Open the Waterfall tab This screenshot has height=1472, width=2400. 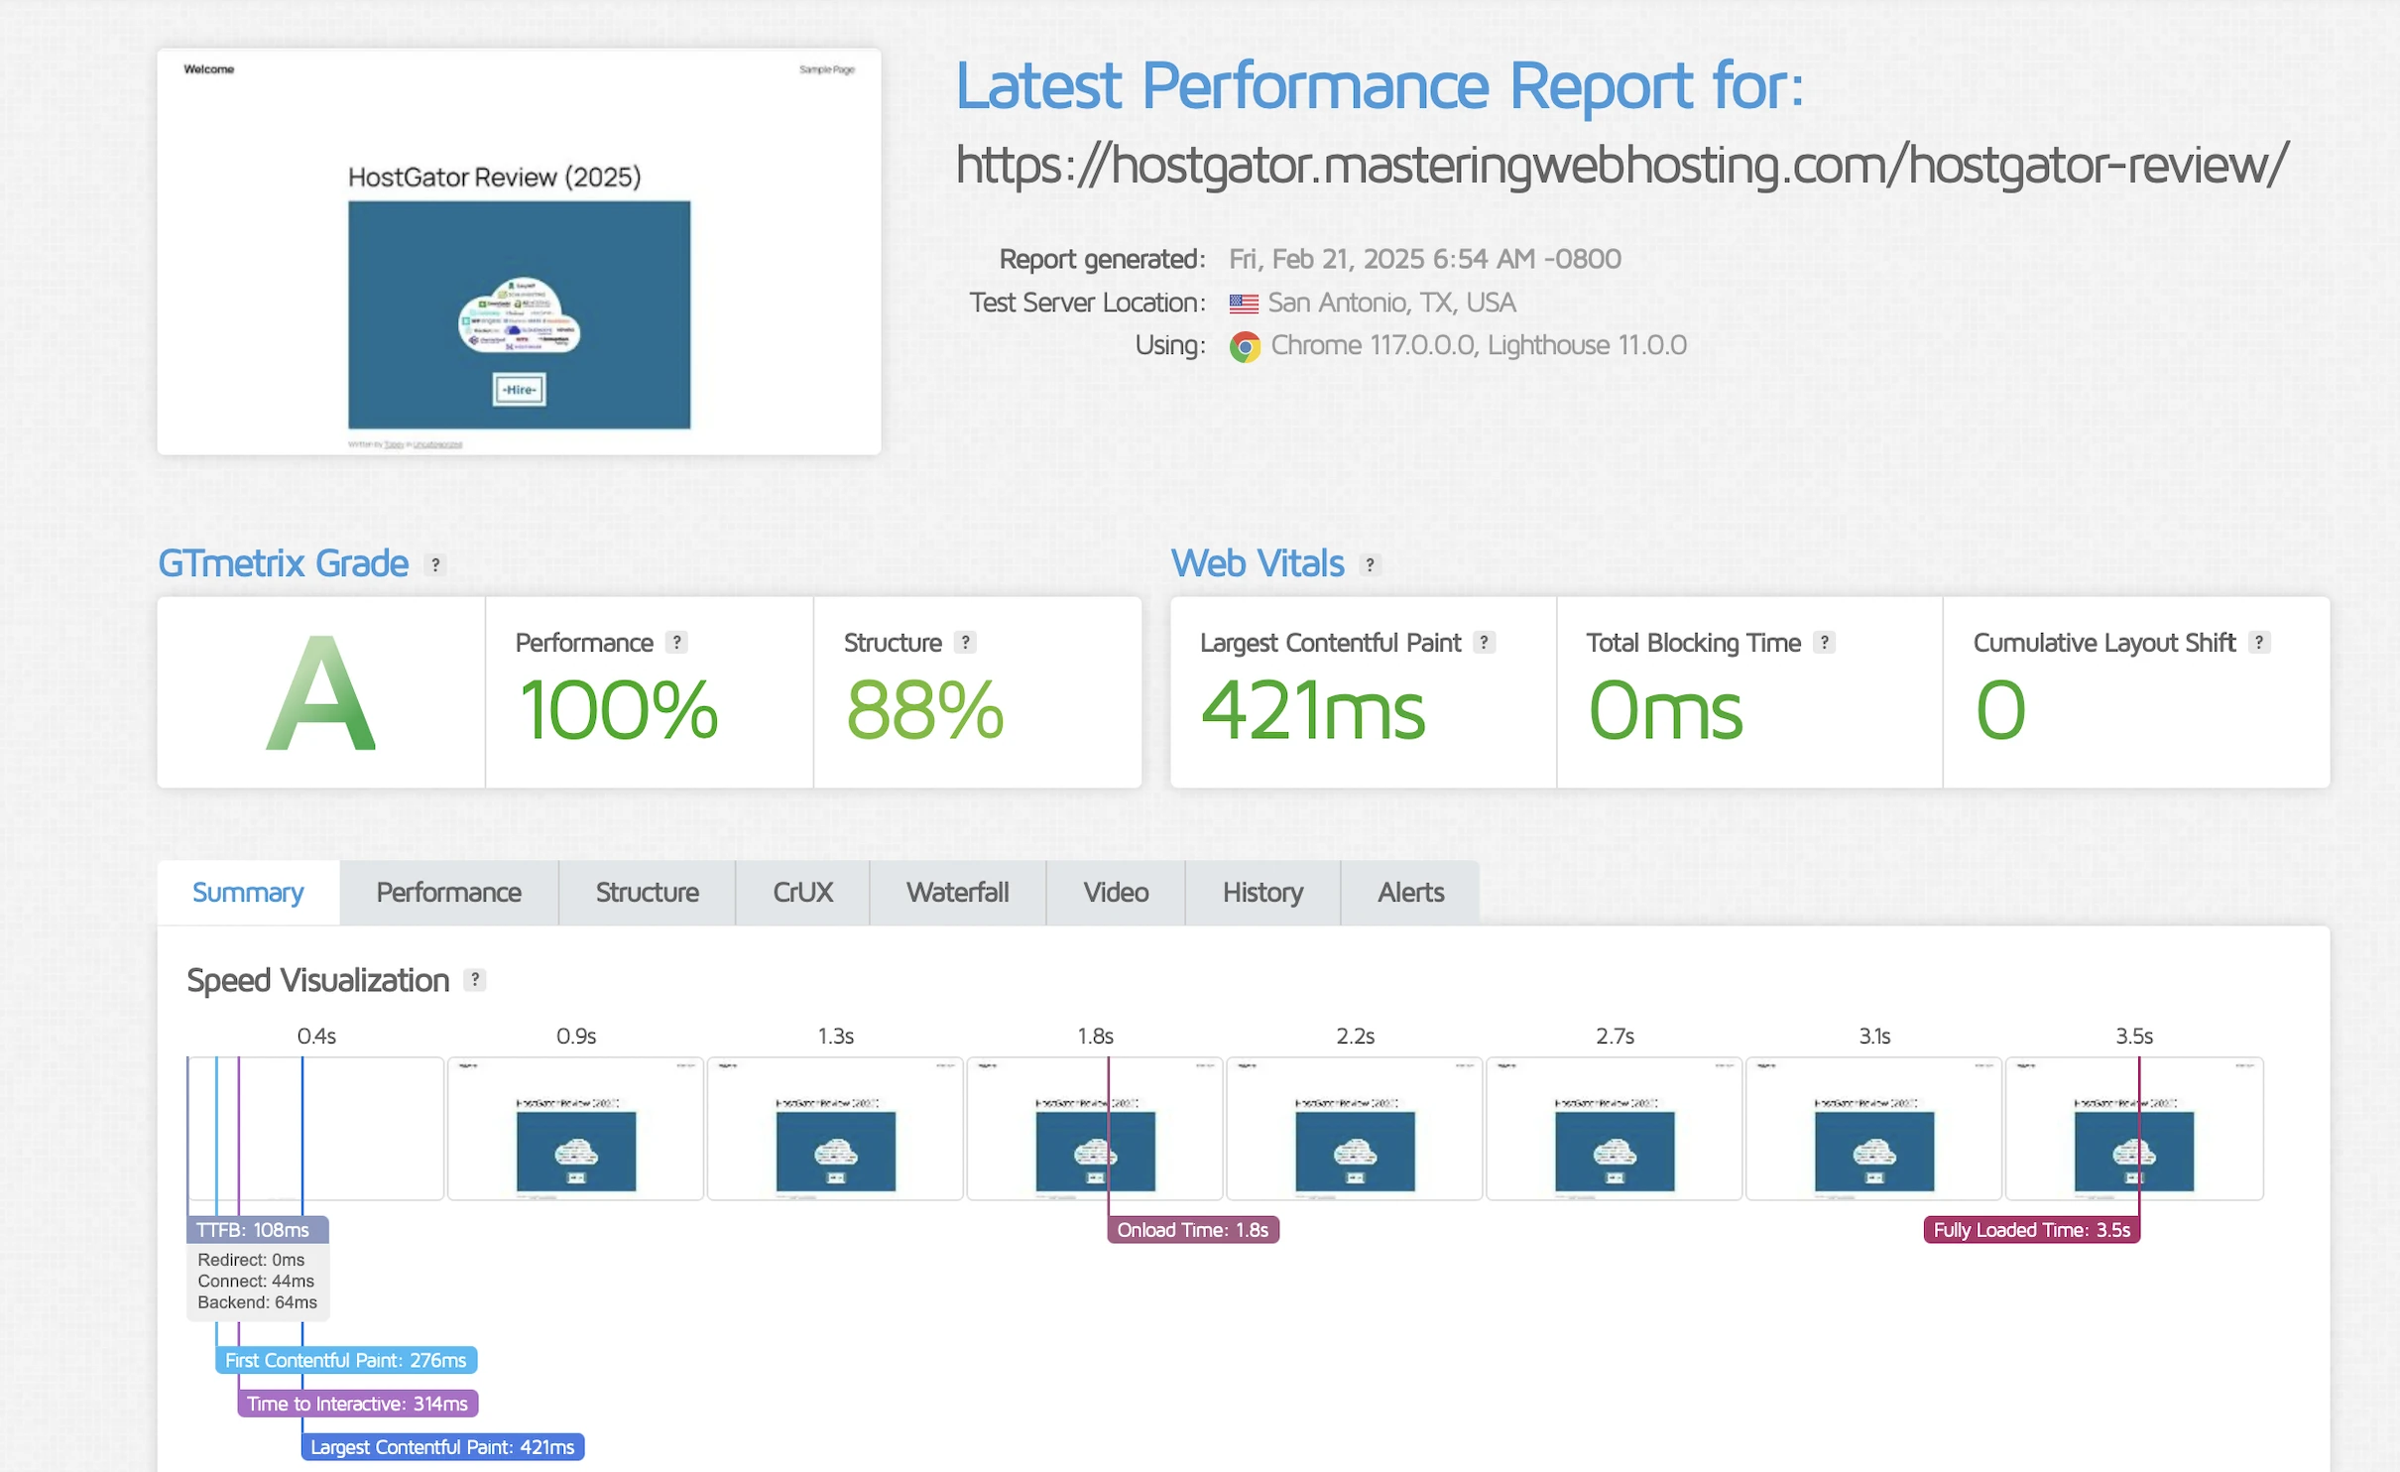tap(957, 893)
